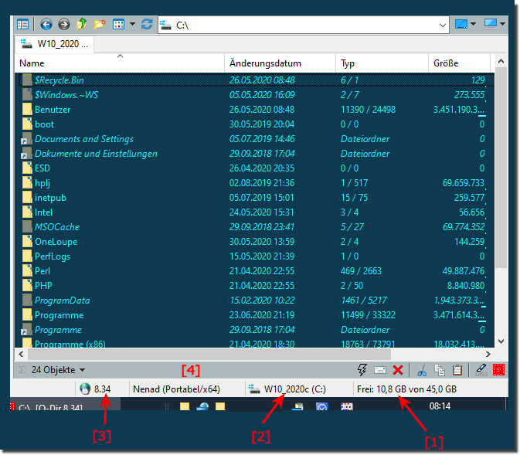Expand the blue monitor dropdown arrow
Image resolution: width=520 pixels, height=455 pixels.
click(x=473, y=24)
